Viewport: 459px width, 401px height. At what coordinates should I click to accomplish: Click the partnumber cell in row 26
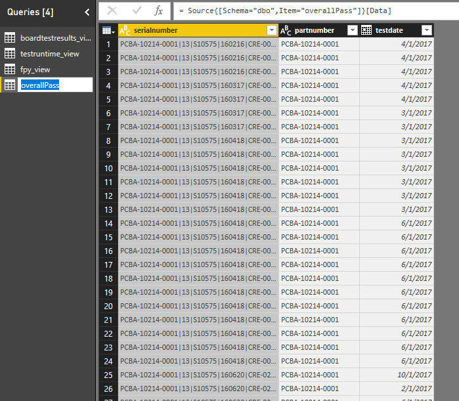pos(318,389)
